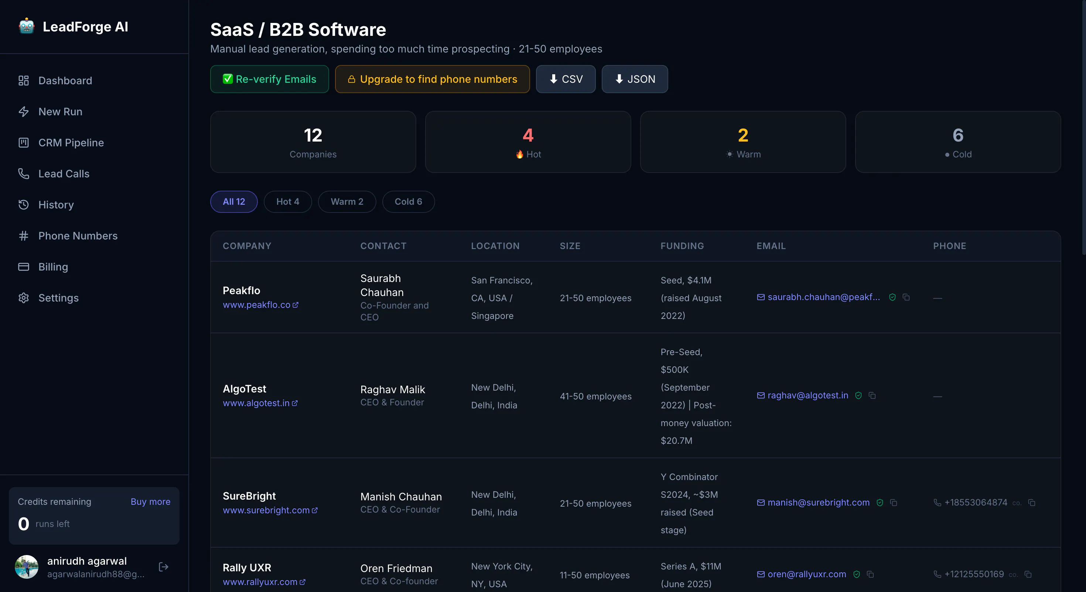Copy oren@rallyuxr.com with copy icon

[870, 574]
